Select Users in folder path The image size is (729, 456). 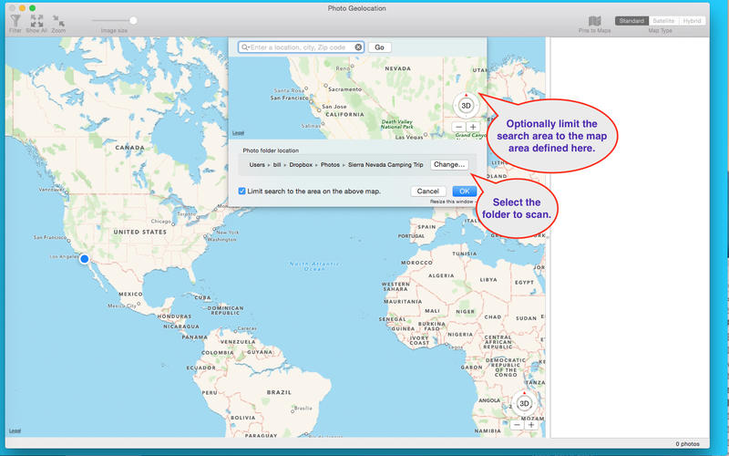[x=257, y=165]
